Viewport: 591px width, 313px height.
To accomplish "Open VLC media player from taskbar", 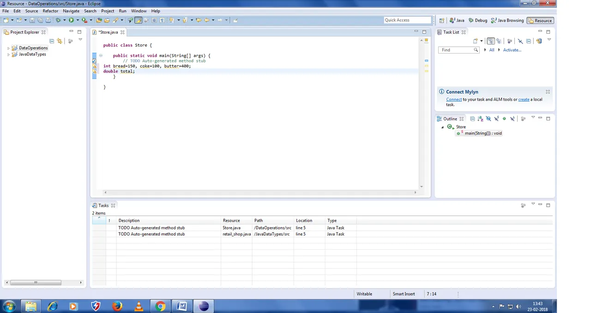I will [139, 306].
